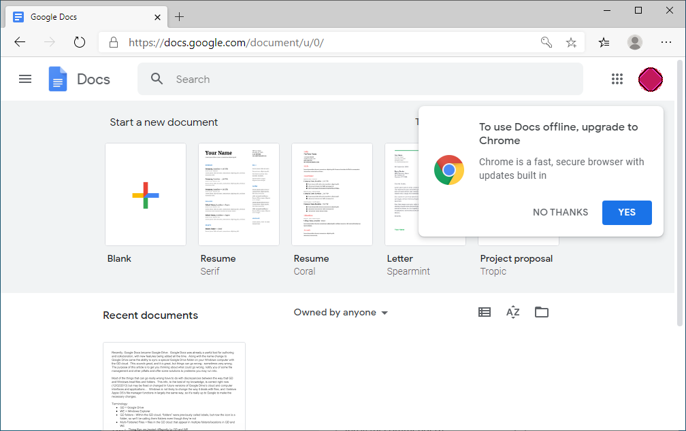Open saved passwords key icon
The width and height of the screenshot is (686, 431).
(546, 42)
